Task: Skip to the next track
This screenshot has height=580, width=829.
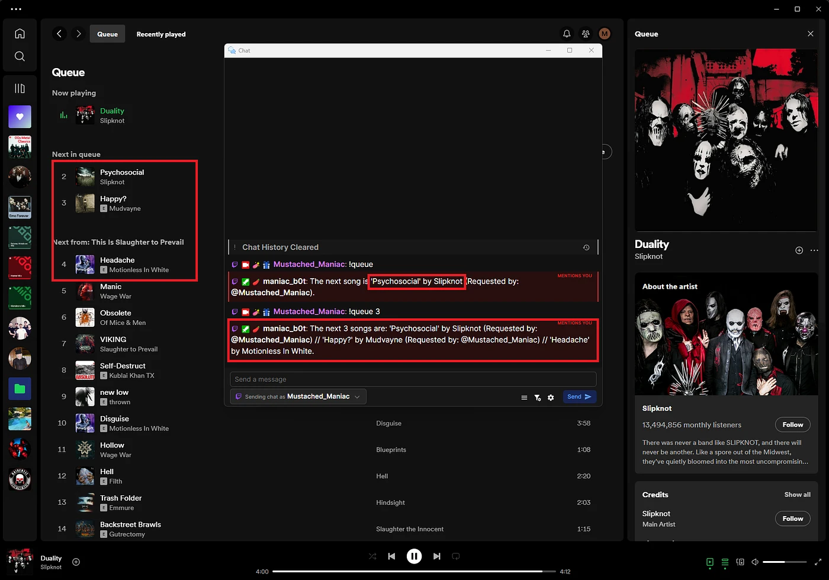Action: pos(436,556)
